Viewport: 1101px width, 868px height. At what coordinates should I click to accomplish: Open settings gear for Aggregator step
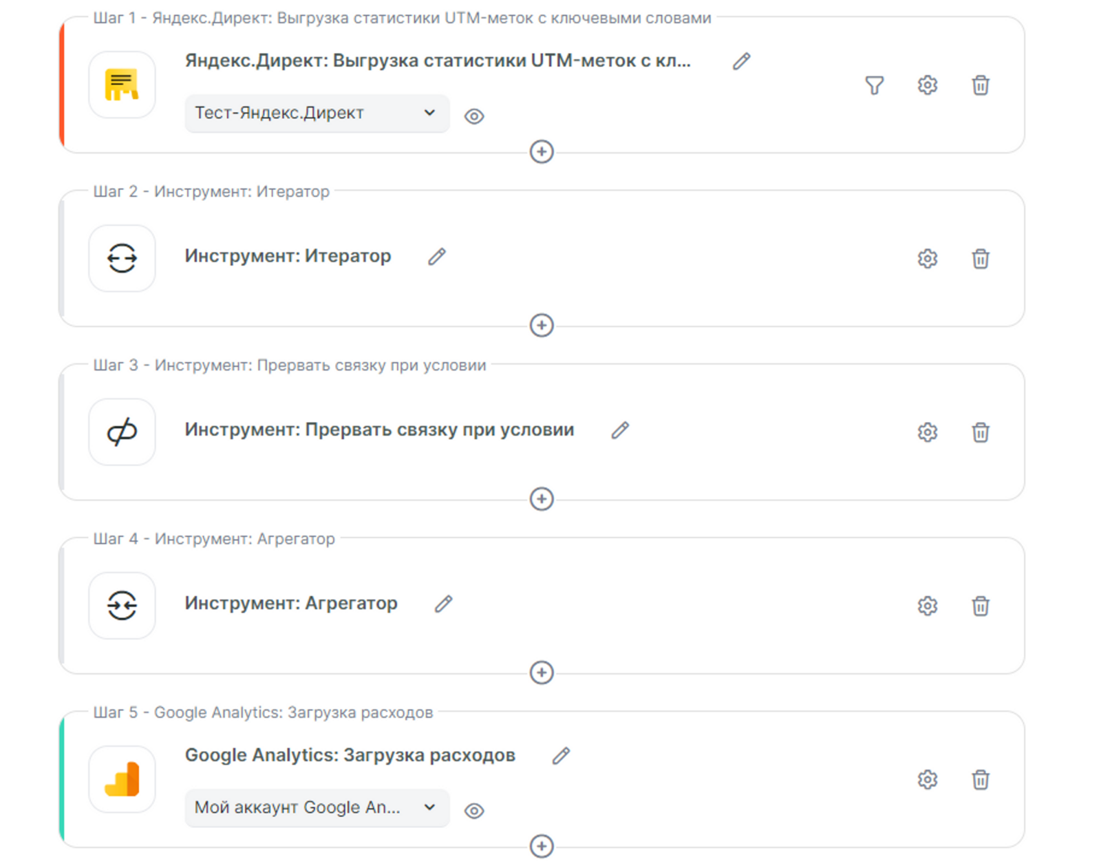[927, 606]
